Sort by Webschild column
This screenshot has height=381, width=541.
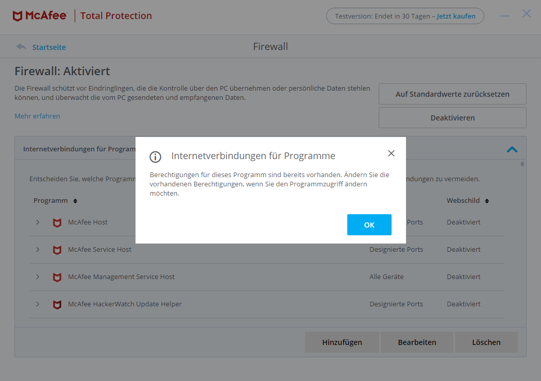(487, 201)
